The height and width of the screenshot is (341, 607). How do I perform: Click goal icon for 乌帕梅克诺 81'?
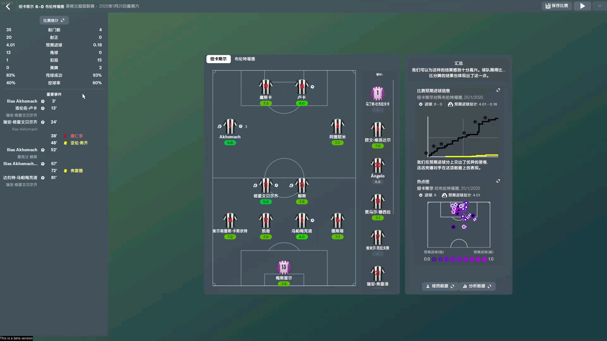coord(43,178)
